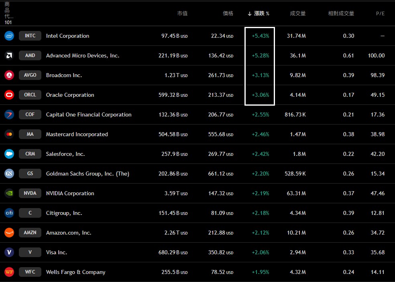Image resolution: width=395 pixels, height=282 pixels.
Task: Open the GS ticker symbol badge
Action: pos(30,174)
